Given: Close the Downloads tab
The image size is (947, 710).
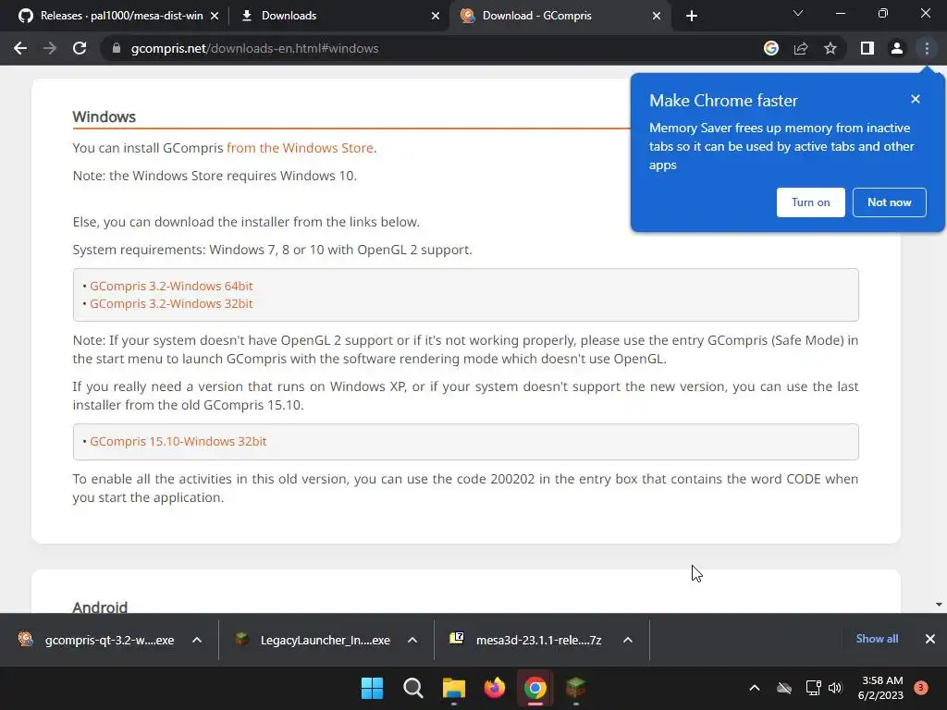Looking at the screenshot, I should pos(436,16).
